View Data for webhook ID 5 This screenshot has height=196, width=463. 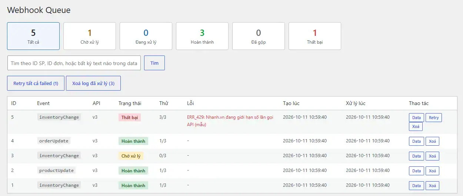coord(416,118)
